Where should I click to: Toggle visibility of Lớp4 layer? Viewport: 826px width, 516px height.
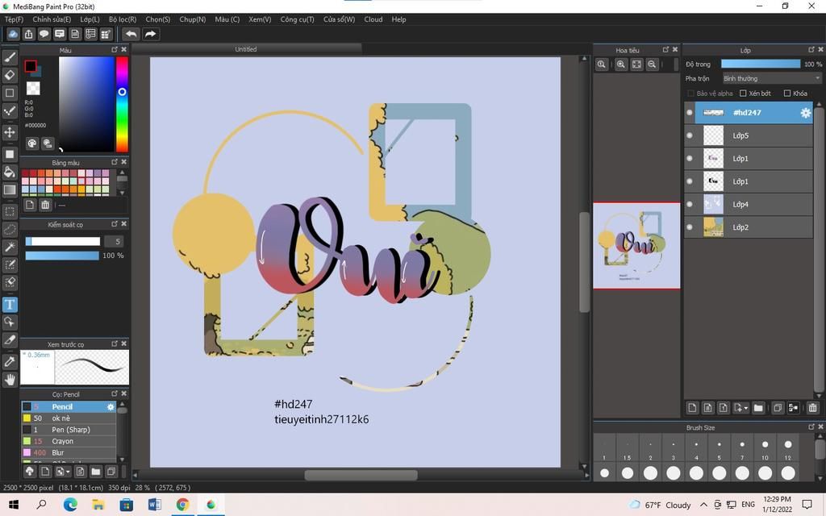click(690, 204)
